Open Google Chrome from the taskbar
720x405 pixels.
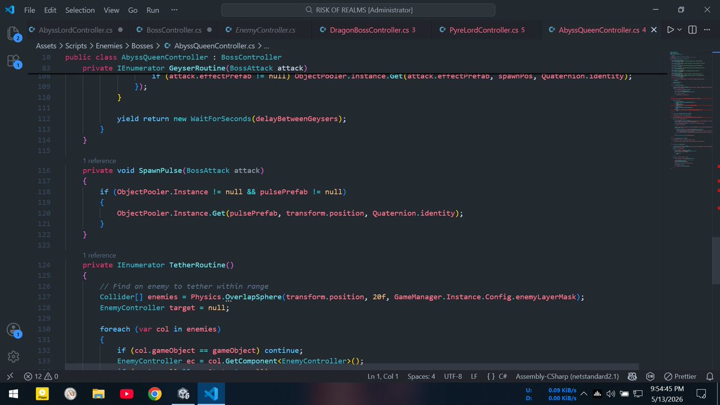pos(155,394)
